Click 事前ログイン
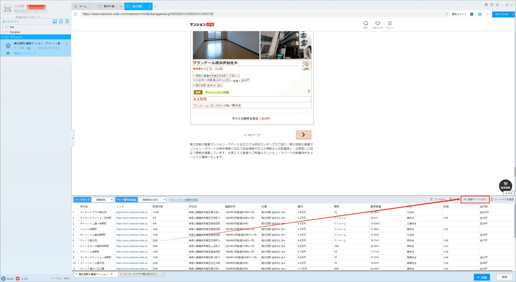Image resolution: width=516 pixels, height=282 pixels. point(459,14)
